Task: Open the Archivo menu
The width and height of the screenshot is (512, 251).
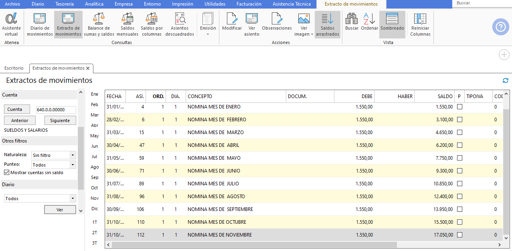Action: click(x=12, y=4)
